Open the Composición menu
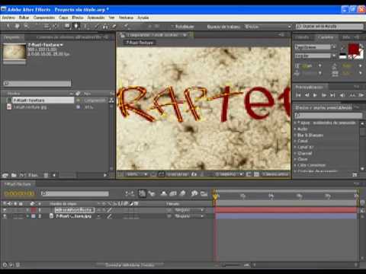This screenshot has height=274, width=366. [x=44, y=18]
